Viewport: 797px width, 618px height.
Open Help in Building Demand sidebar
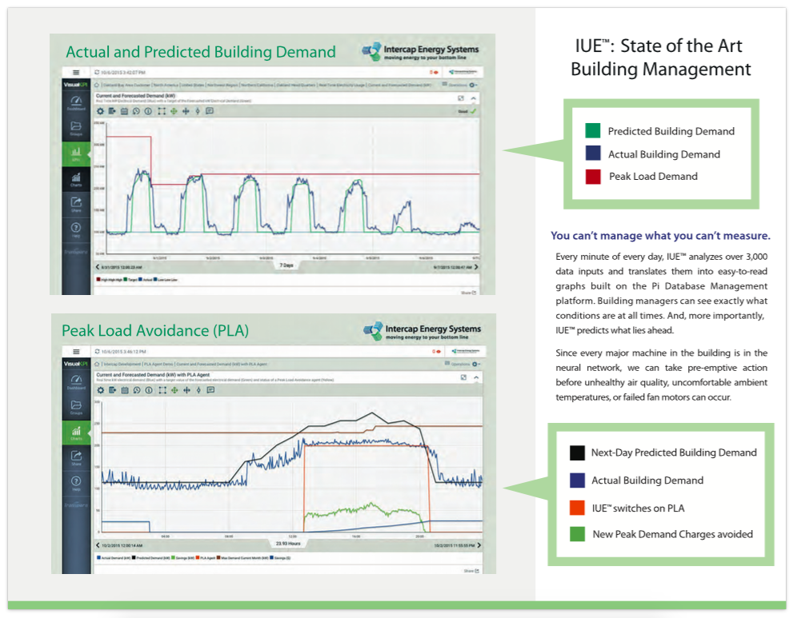pyautogui.click(x=76, y=230)
